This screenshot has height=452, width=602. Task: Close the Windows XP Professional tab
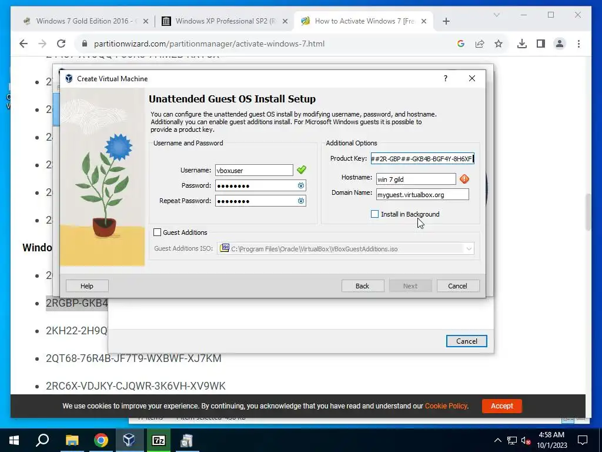(285, 21)
